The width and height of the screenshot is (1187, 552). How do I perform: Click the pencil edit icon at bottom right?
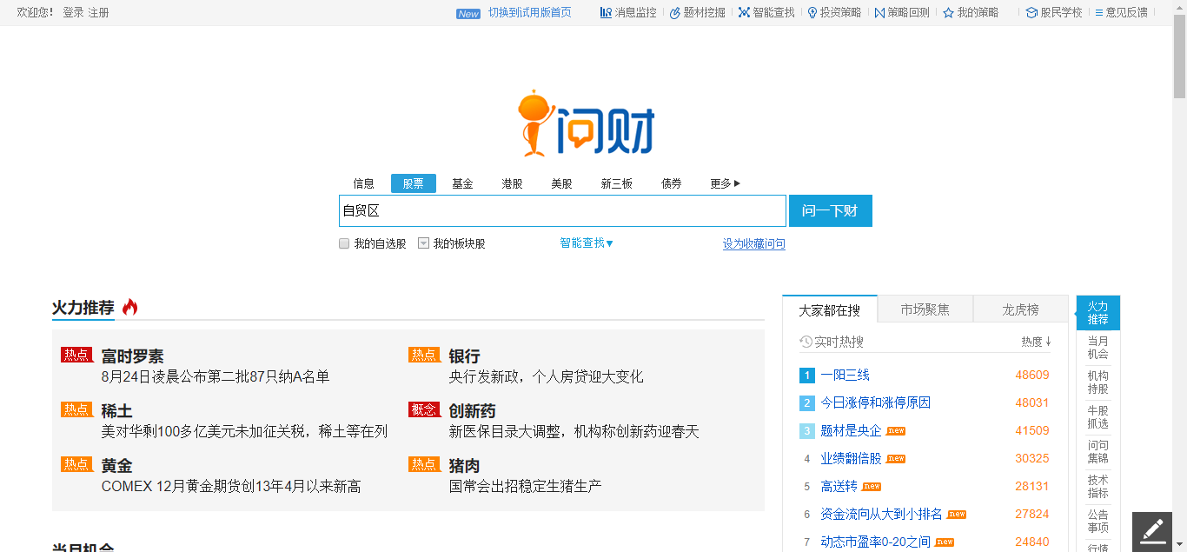[1152, 531]
